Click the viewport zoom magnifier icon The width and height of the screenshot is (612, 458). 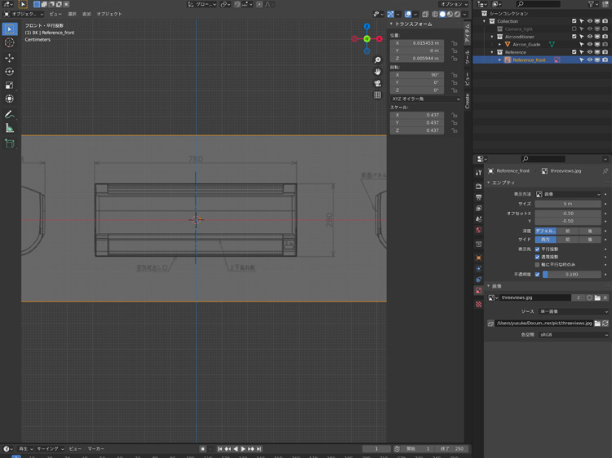378,60
